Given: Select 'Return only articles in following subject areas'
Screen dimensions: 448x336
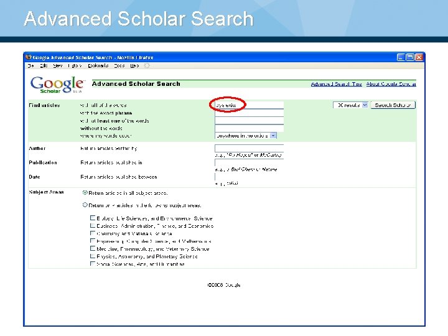Looking at the screenshot, I should (x=85, y=205).
